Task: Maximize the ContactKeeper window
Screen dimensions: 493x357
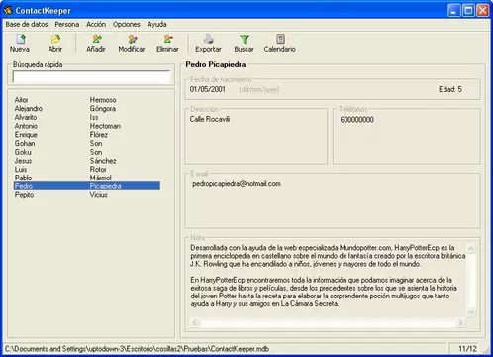Action: [x=468, y=10]
